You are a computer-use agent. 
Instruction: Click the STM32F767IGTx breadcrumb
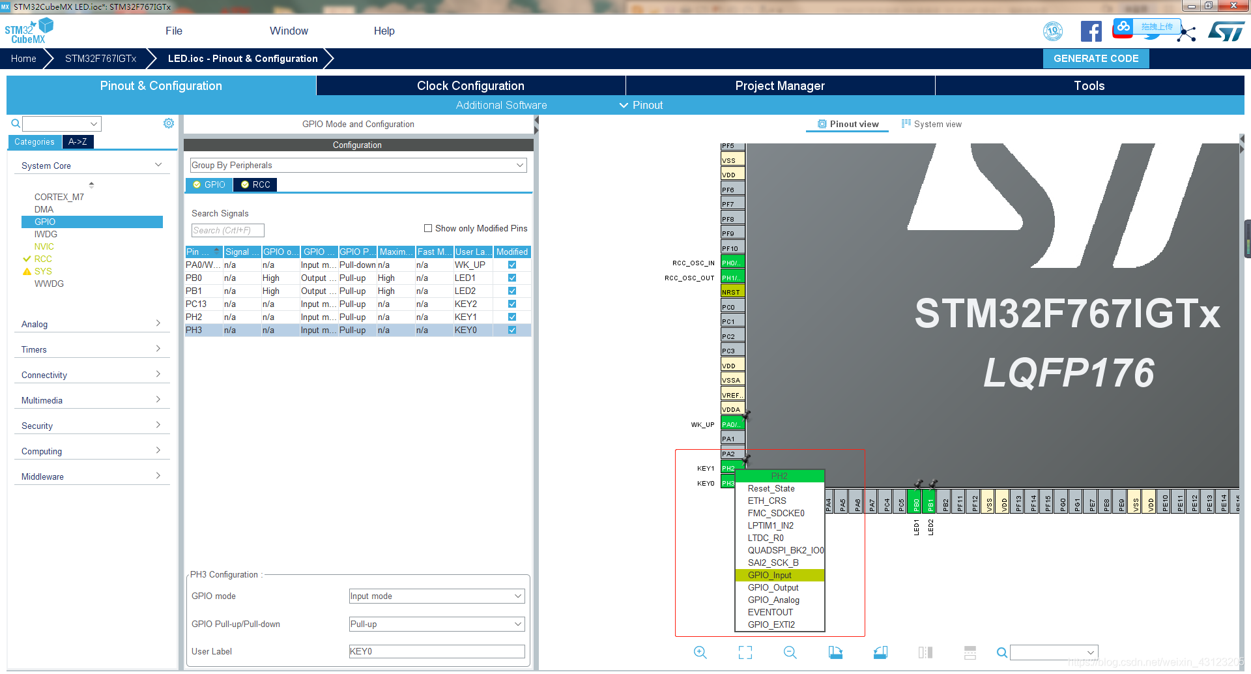[x=101, y=59]
